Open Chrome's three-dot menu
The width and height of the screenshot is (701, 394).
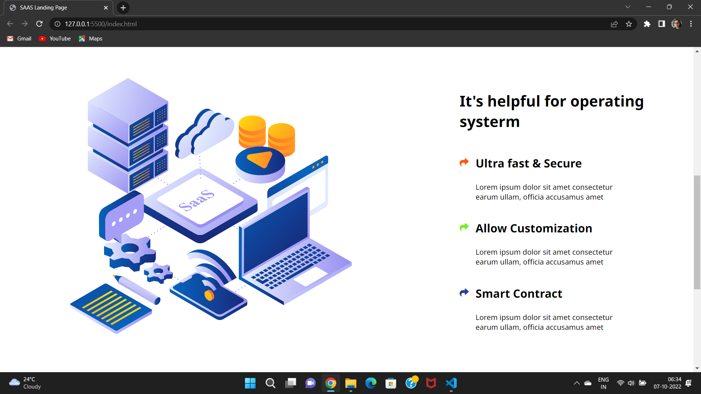(691, 24)
